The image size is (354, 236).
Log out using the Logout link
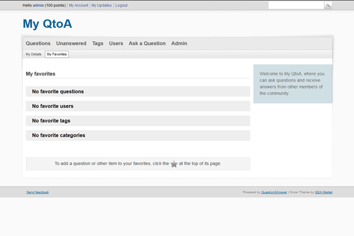tap(121, 5)
